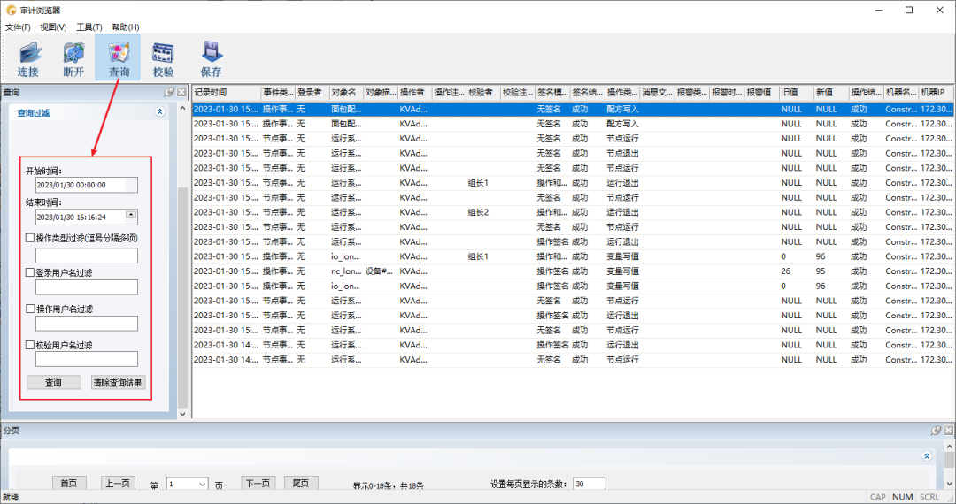The height and width of the screenshot is (504, 956).
Task: Go to 上一页 previous page
Action: [118, 484]
